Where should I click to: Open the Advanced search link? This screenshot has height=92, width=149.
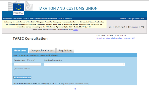tap(22, 69)
